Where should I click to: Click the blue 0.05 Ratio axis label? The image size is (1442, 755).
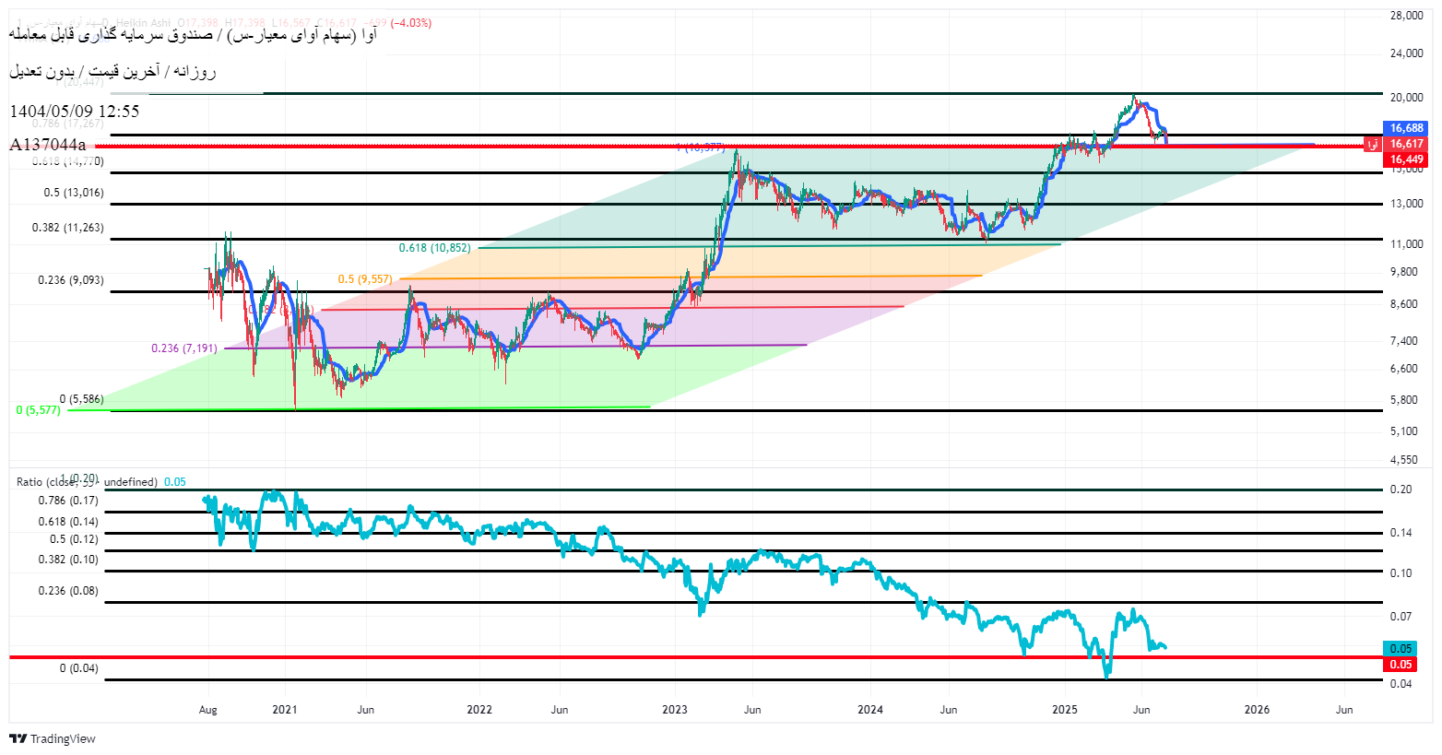[1401, 648]
